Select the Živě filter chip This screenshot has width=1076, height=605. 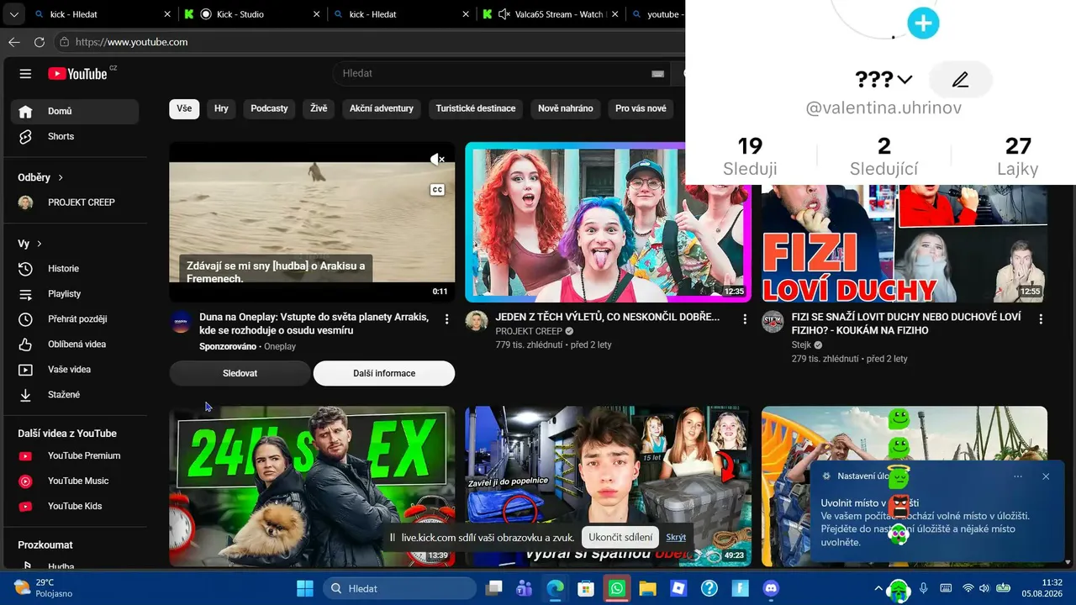click(319, 108)
